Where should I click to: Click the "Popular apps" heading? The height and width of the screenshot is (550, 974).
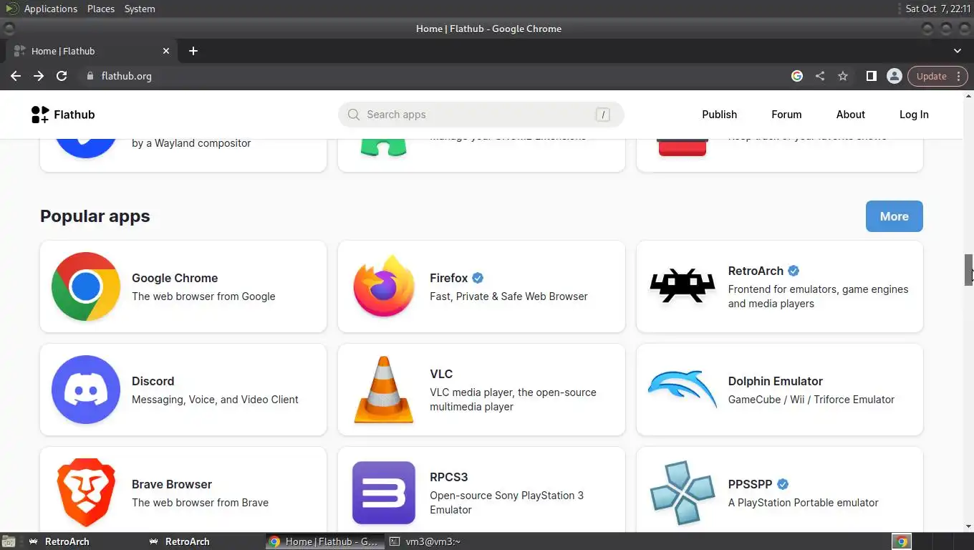(95, 216)
